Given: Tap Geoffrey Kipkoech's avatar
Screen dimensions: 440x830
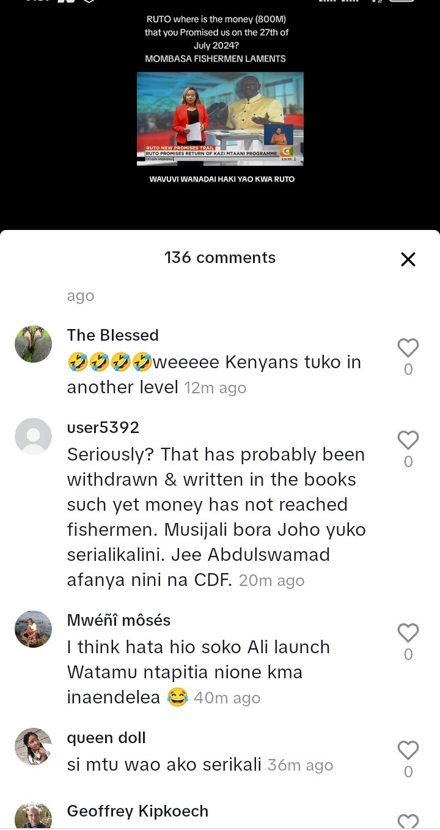Looking at the screenshot, I should pyautogui.click(x=33, y=816).
